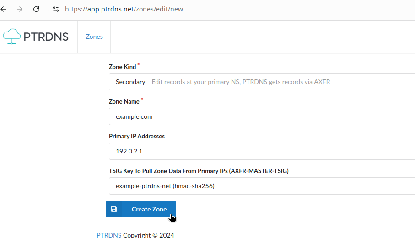
Task: Click the floppy disk icon on Create Zone
Action: coord(114,209)
